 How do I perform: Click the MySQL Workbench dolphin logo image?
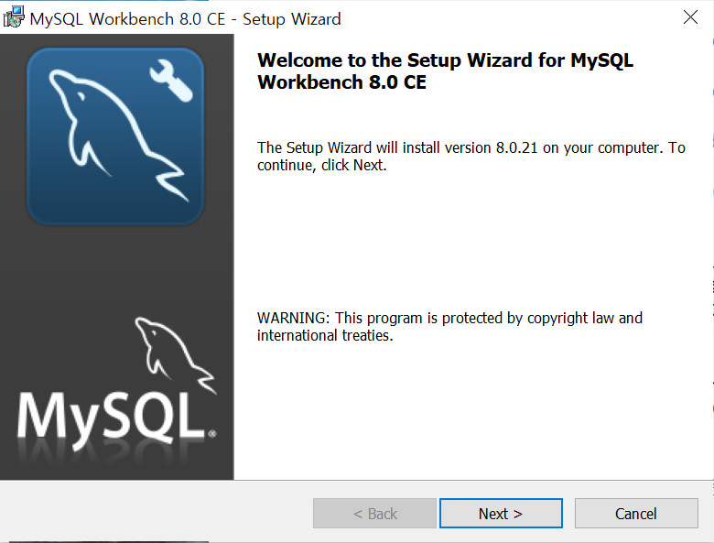[115, 136]
